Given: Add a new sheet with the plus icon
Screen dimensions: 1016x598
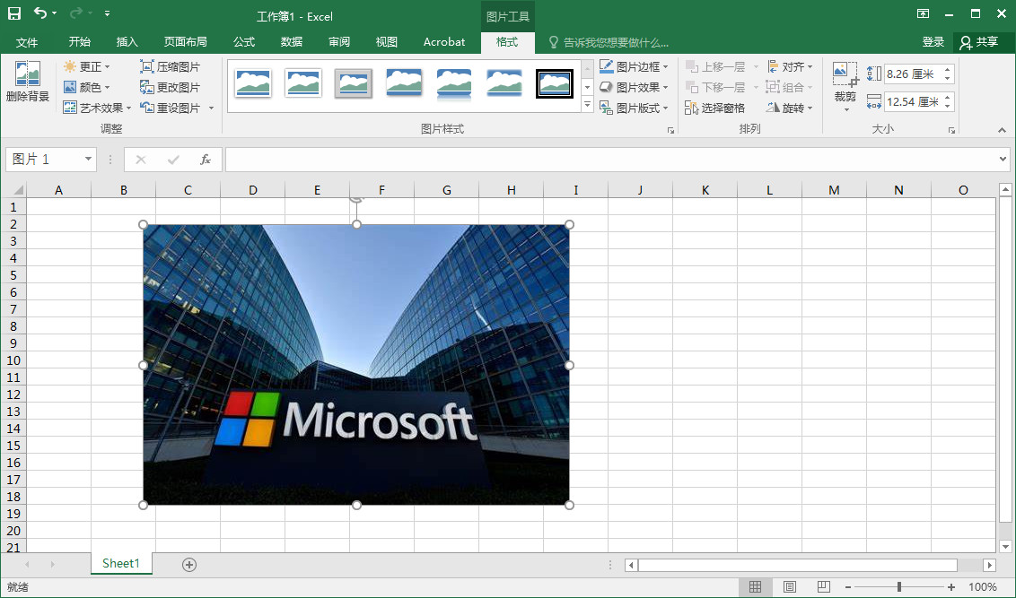Looking at the screenshot, I should pos(189,564).
